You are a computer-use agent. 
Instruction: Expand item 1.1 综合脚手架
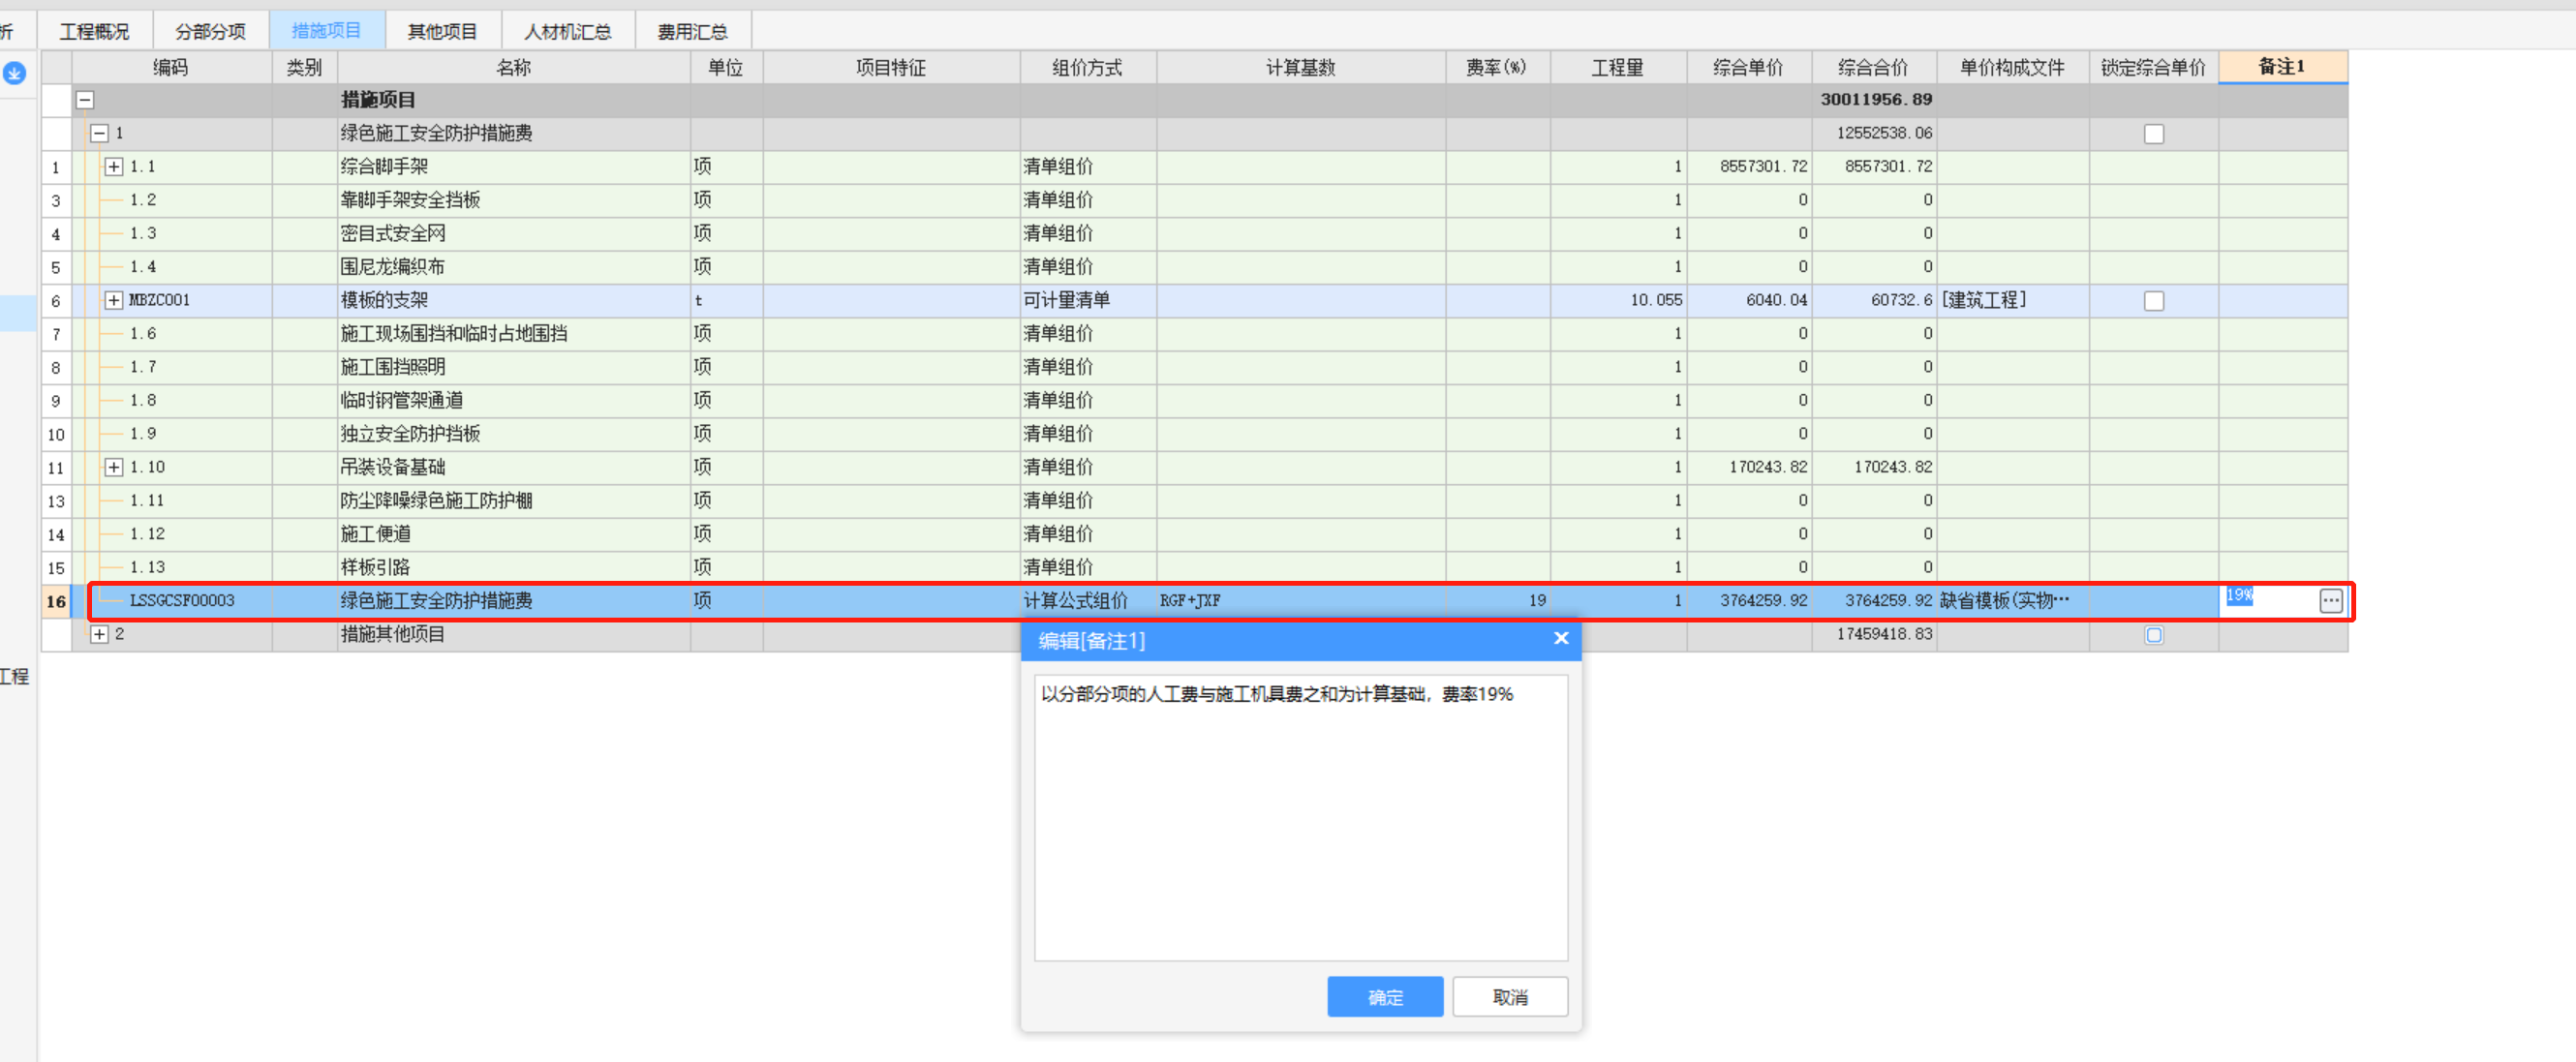pos(114,167)
